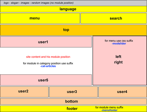Click 'for module menu suffix' text
Screen dimensions: 147x112
[x=109, y=107]
